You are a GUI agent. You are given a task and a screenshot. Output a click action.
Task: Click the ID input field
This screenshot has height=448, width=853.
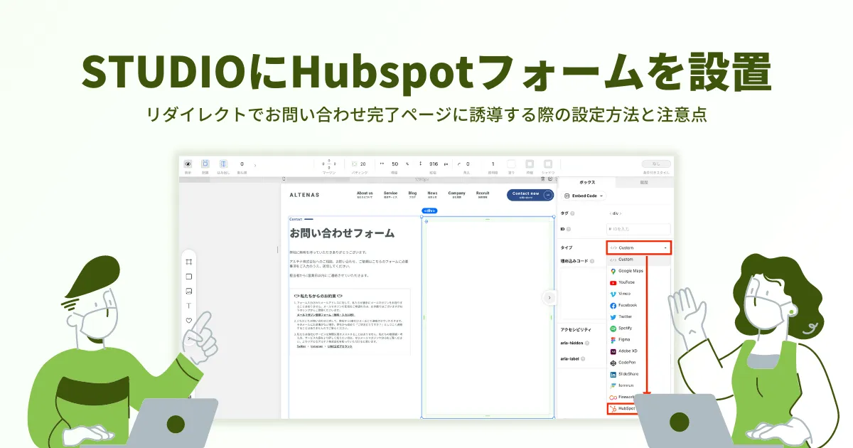click(x=638, y=229)
